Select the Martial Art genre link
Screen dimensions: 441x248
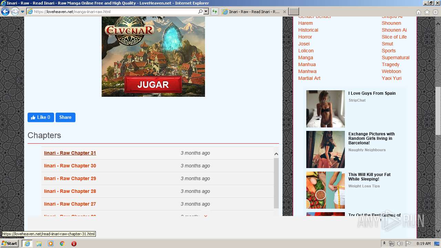(309, 78)
